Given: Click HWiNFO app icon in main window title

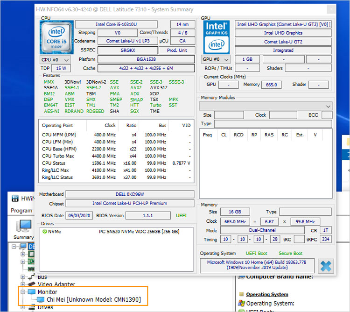Looking at the screenshot, I should point(15,199).
